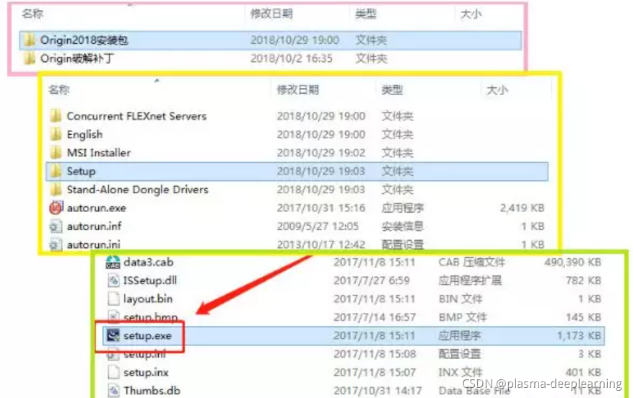This screenshot has width=633, height=398.
Task: Select the setup.bmp file name
Action: [151, 317]
